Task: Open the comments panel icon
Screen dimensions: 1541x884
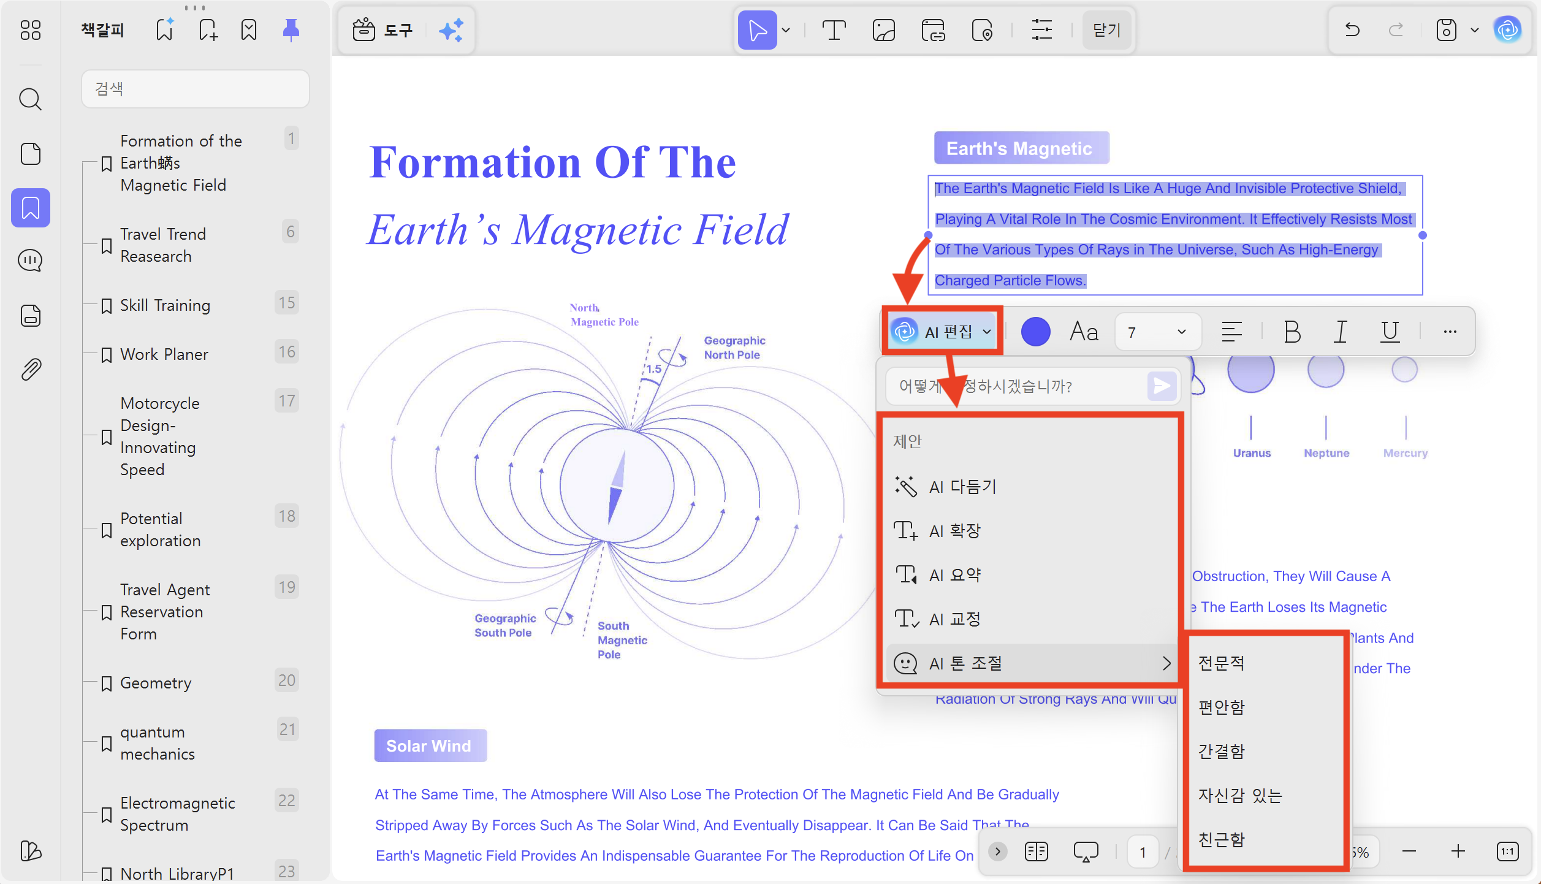Action: [31, 261]
